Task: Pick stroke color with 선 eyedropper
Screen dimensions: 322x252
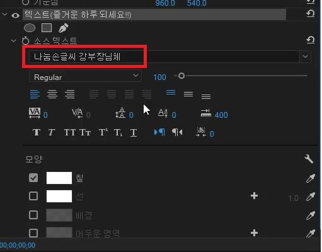Action: [311, 197]
